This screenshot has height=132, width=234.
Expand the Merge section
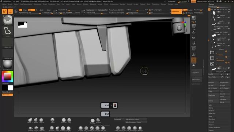[211, 108]
